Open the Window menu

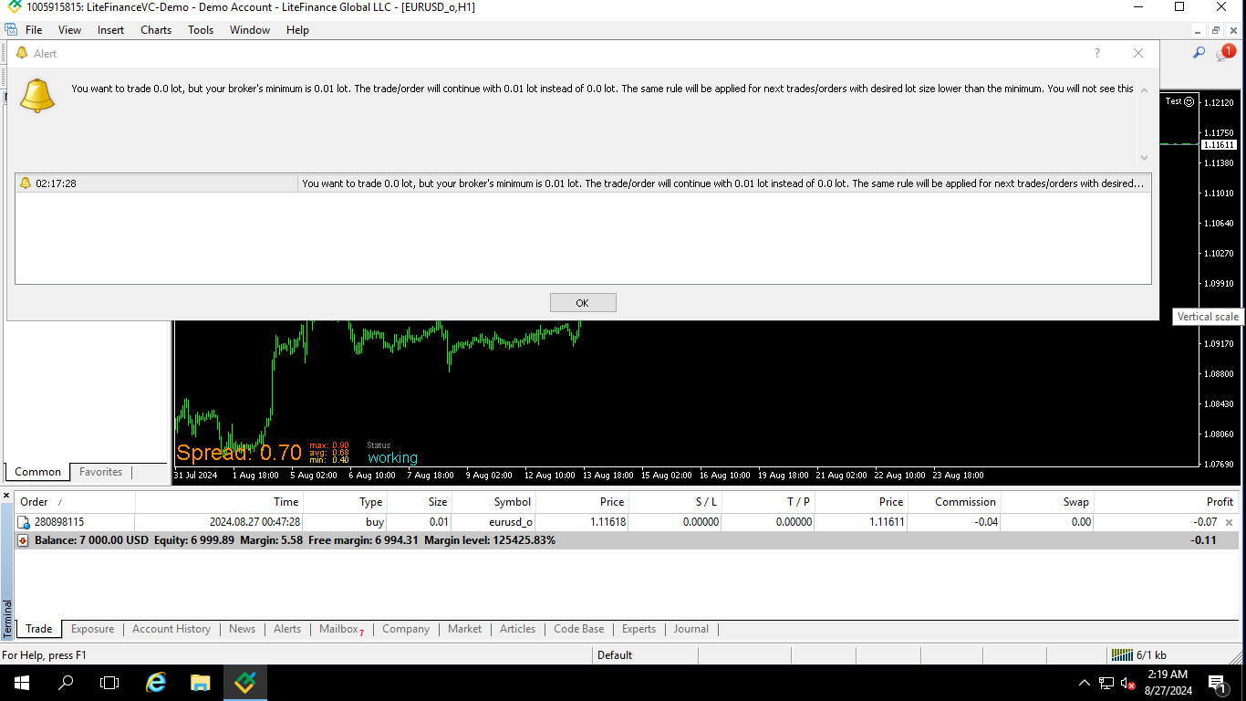pos(250,30)
